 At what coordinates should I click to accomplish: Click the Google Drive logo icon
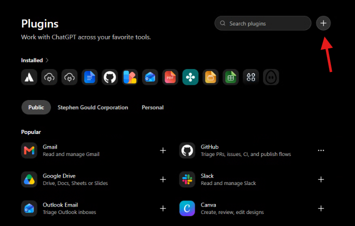click(29, 179)
